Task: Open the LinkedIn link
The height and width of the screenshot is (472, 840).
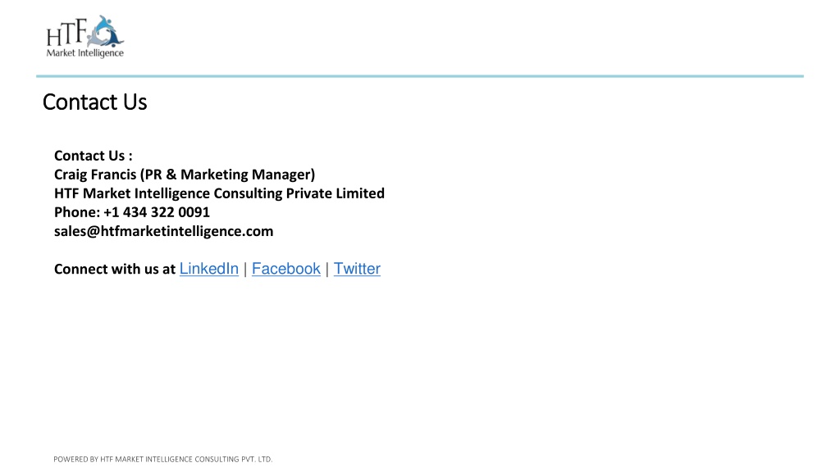Action: (209, 269)
